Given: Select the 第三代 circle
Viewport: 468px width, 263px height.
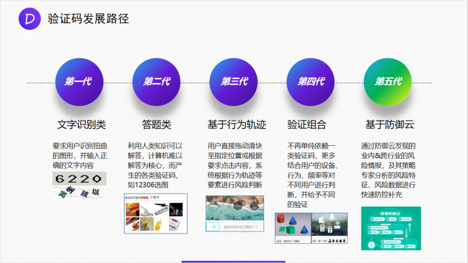Looking at the screenshot, I should coord(233,82).
